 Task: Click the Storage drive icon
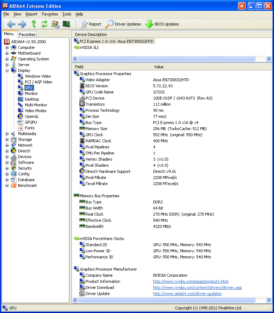(14, 139)
